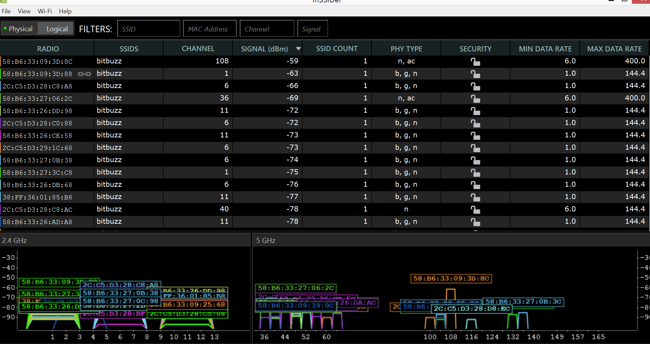Viewport: 650px width, 344px height.
Task: Click open padlock icon in 2C:C5:D3:28:C8:A8 row
Action: [475, 86]
